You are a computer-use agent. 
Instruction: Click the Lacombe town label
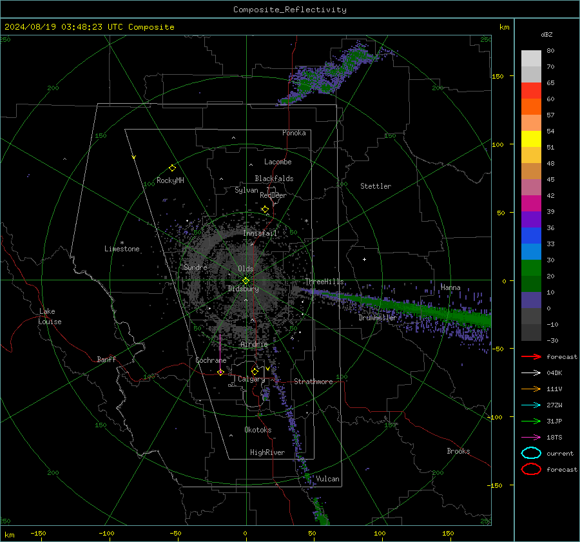pos(278,162)
